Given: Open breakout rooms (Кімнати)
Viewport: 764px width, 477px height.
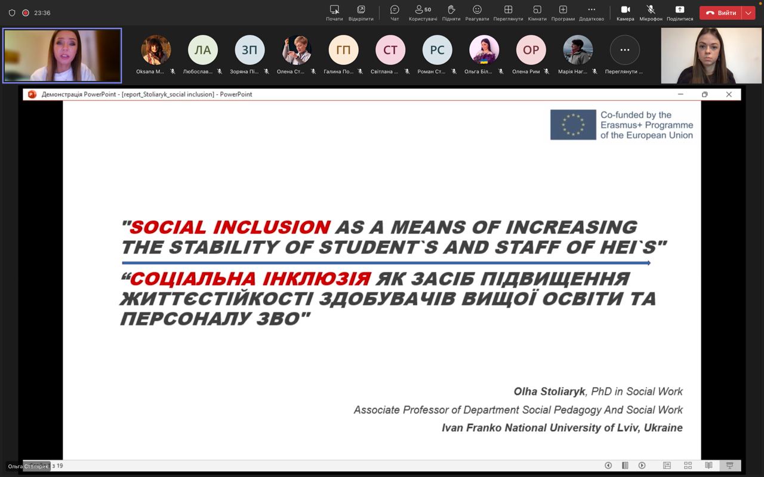Looking at the screenshot, I should click(537, 13).
